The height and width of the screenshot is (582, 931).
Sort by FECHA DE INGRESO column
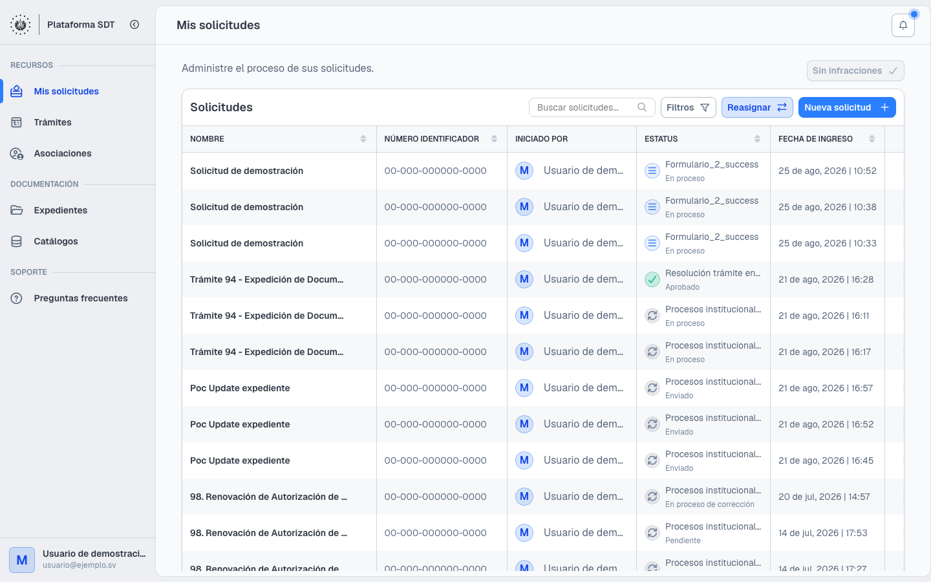pos(872,139)
